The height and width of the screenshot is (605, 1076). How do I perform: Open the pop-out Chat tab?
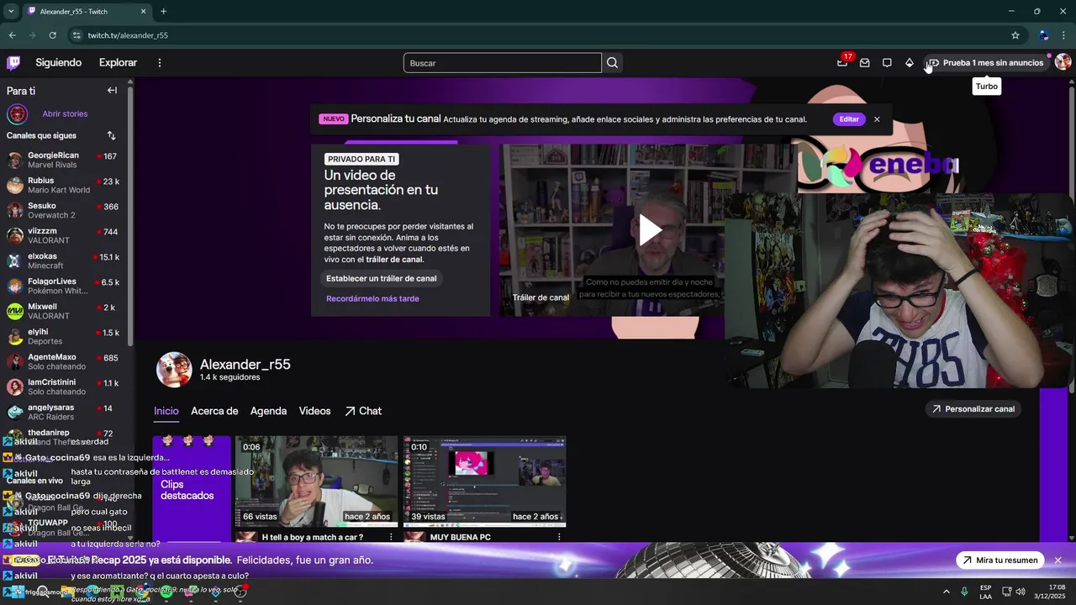pyautogui.click(x=363, y=411)
